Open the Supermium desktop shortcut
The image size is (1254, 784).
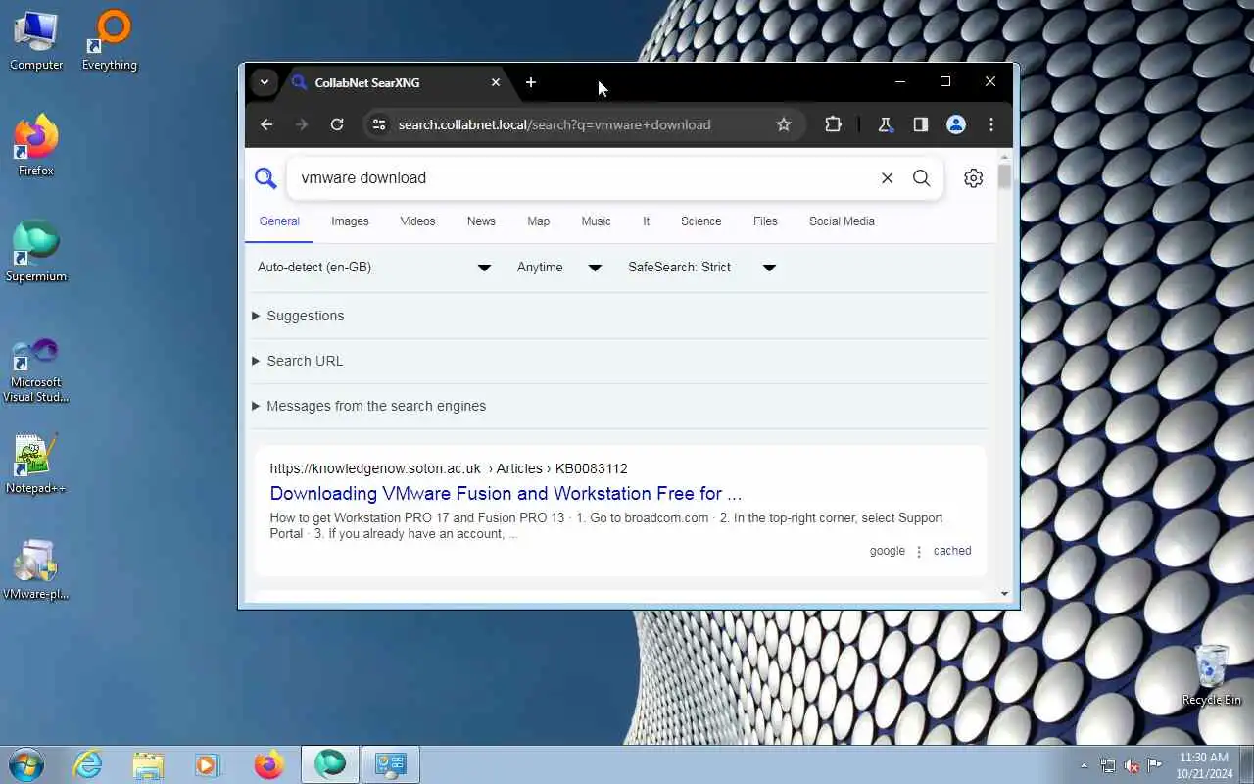tap(36, 252)
